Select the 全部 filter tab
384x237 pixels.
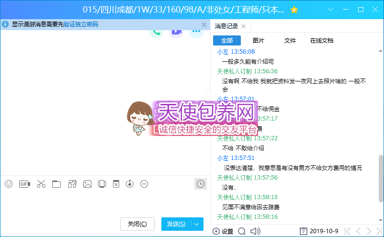tap(227, 40)
